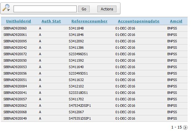191x131 pixels.
Task: Click the 1 - 15 pagination label
Action: click(x=177, y=127)
